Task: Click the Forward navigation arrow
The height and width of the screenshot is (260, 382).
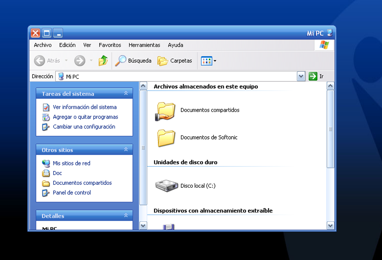Action: pos(80,61)
